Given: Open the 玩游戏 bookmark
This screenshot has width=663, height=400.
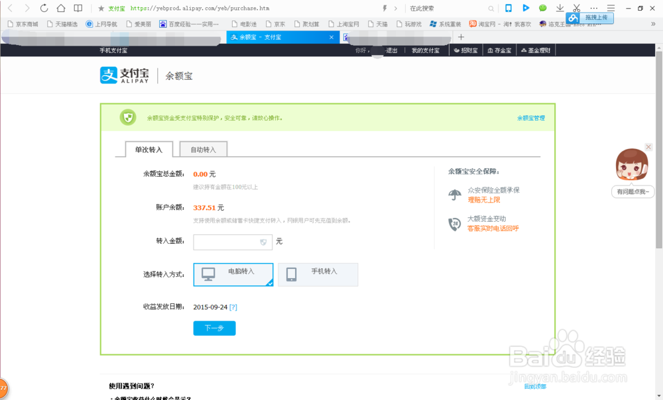Looking at the screenshot, I should 409,24.
